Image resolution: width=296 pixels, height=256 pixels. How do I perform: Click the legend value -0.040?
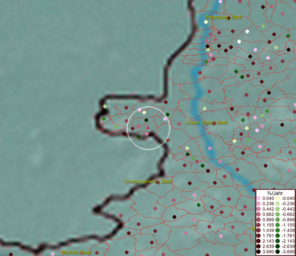(288, 198)
